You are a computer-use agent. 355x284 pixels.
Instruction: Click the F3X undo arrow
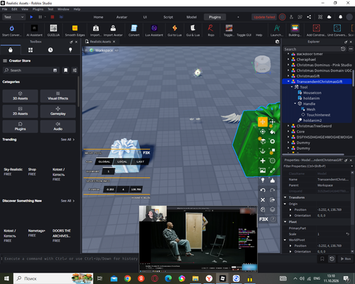(263, 190)
